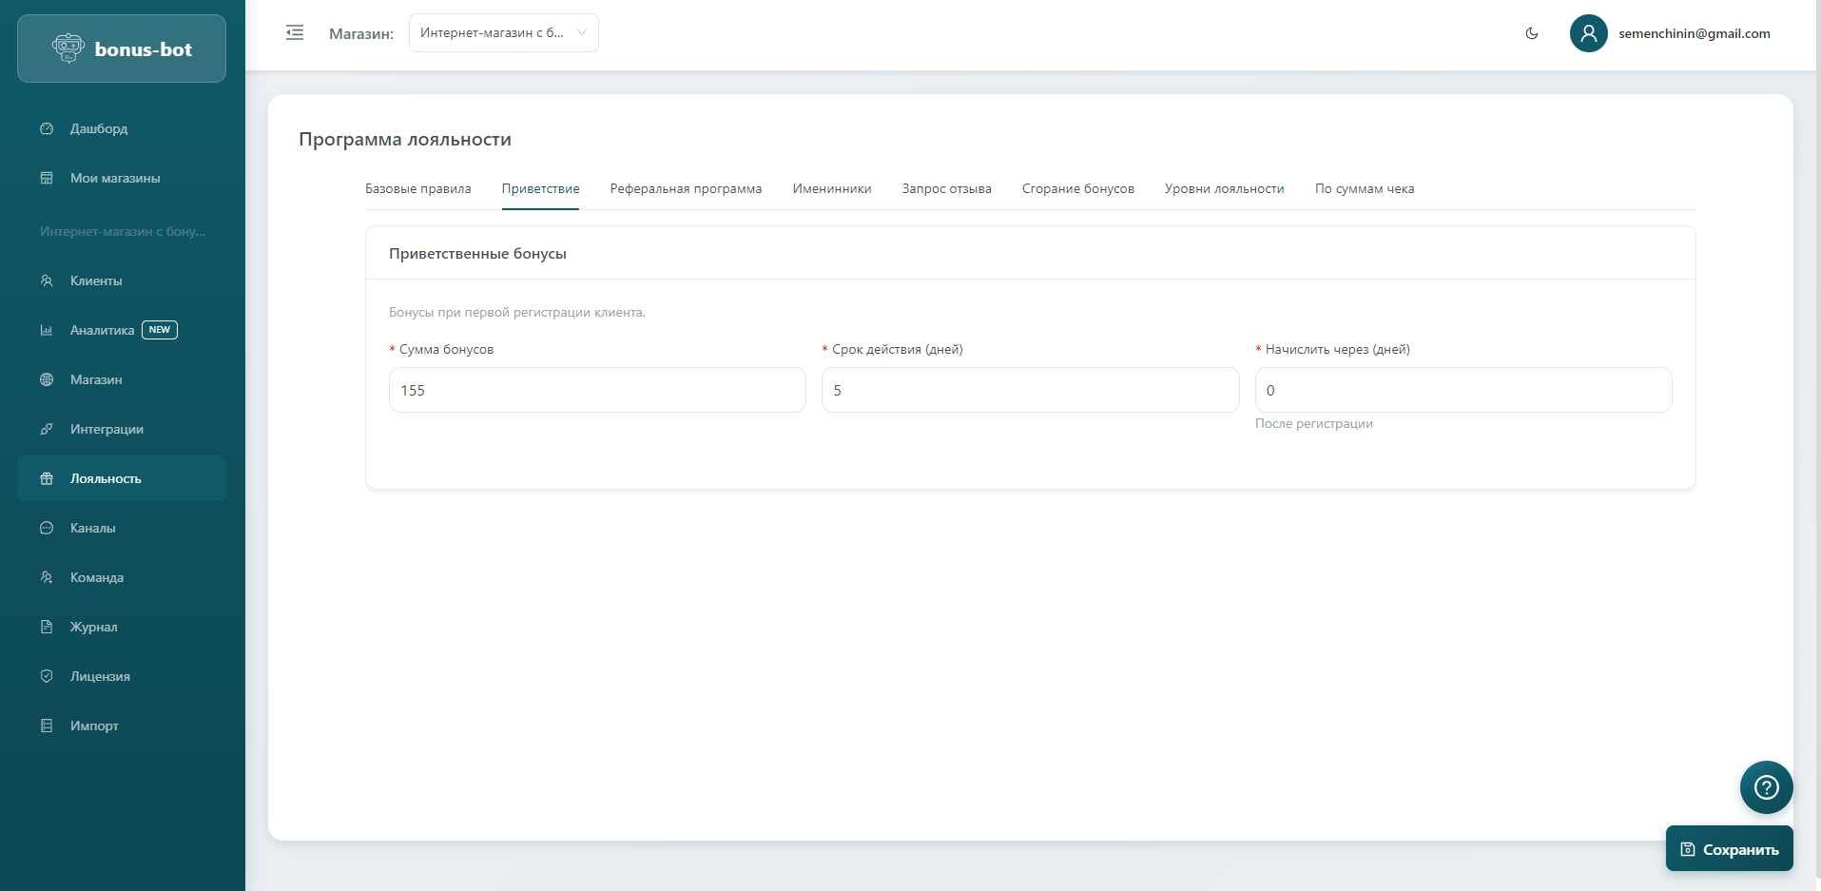Go to the Сгорание бонусов tab
The height and width of the screenshot is (891, 1821).
pyautogui.click(x=1077, y=188)
